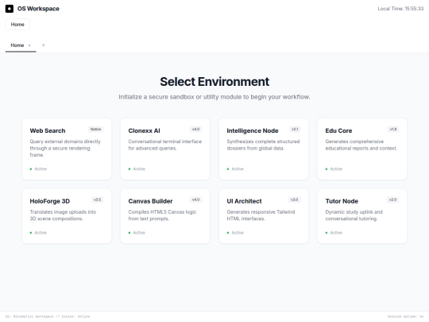Launch the UI Architect card
429x322 pixels.
click(x=264, y=216)
